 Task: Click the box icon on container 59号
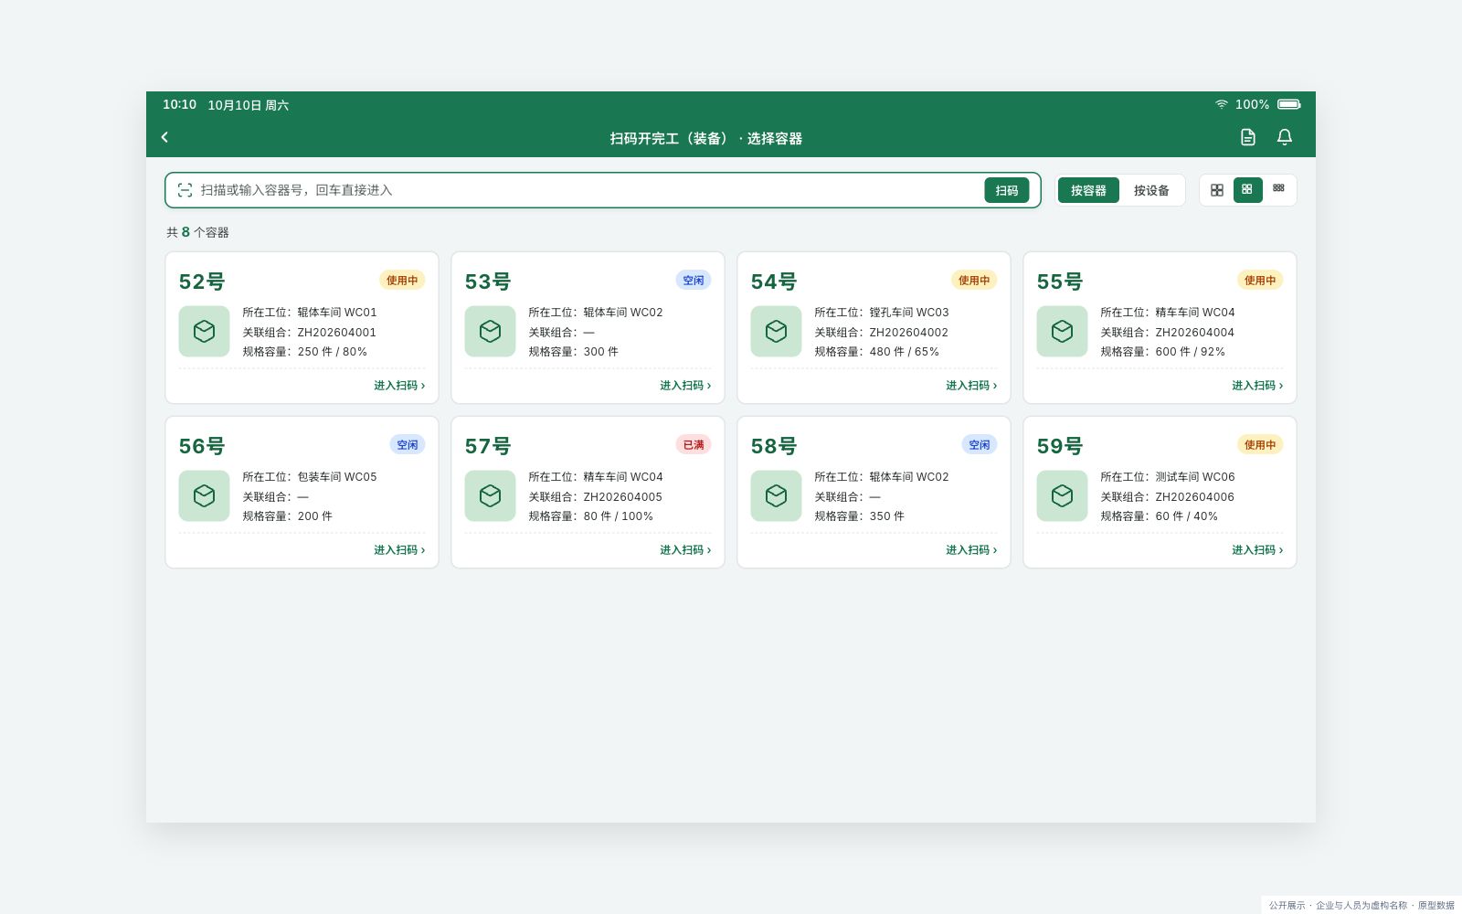click(x=1062, y=495)
